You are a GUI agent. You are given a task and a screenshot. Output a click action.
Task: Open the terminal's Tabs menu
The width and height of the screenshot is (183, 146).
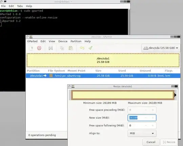[x=20, y=6]
